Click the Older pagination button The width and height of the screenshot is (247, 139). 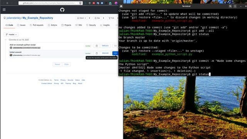coord(66,64)
